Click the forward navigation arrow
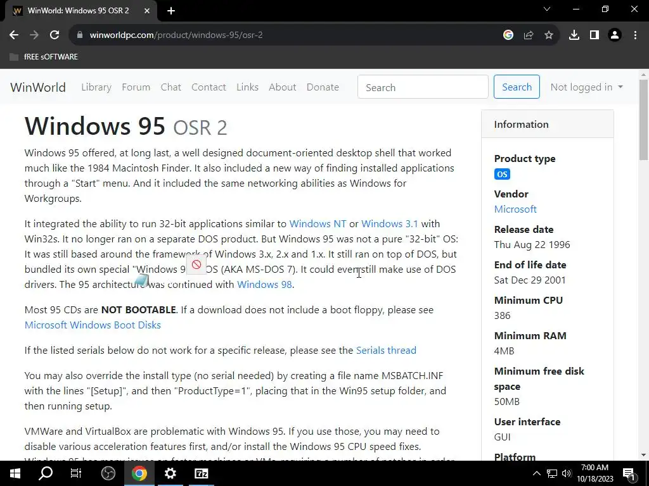Image resolution: width=649 pixels, height=486 pixels. [x=34, y=35]
